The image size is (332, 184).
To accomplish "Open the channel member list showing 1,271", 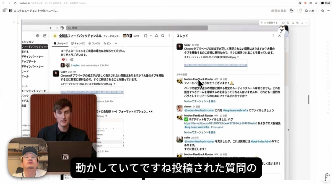I will pos(131,36).
